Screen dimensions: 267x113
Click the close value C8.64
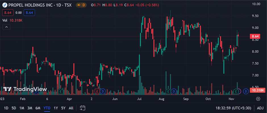point(129,5)
